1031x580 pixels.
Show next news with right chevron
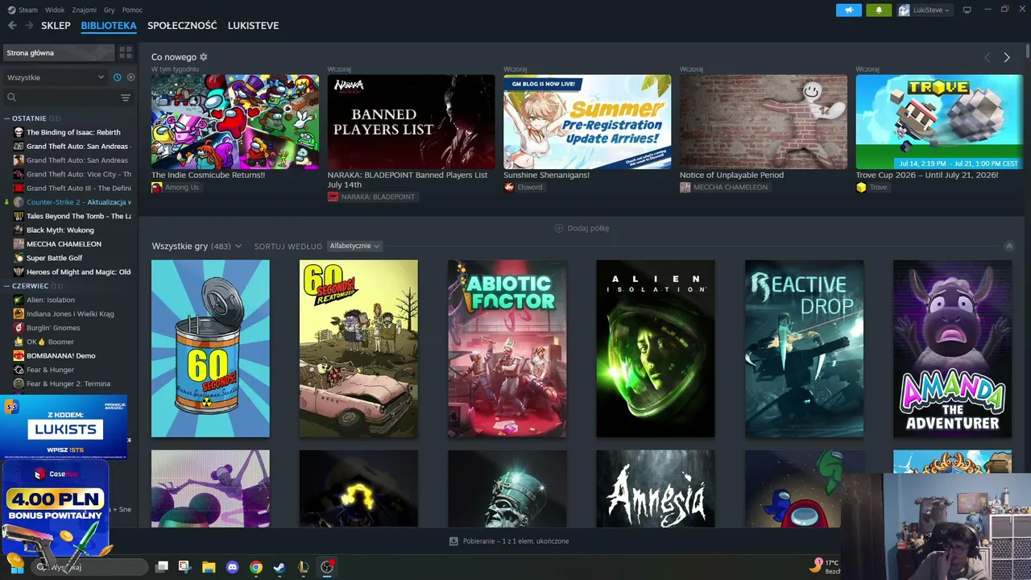click(x=1007, y=57)
